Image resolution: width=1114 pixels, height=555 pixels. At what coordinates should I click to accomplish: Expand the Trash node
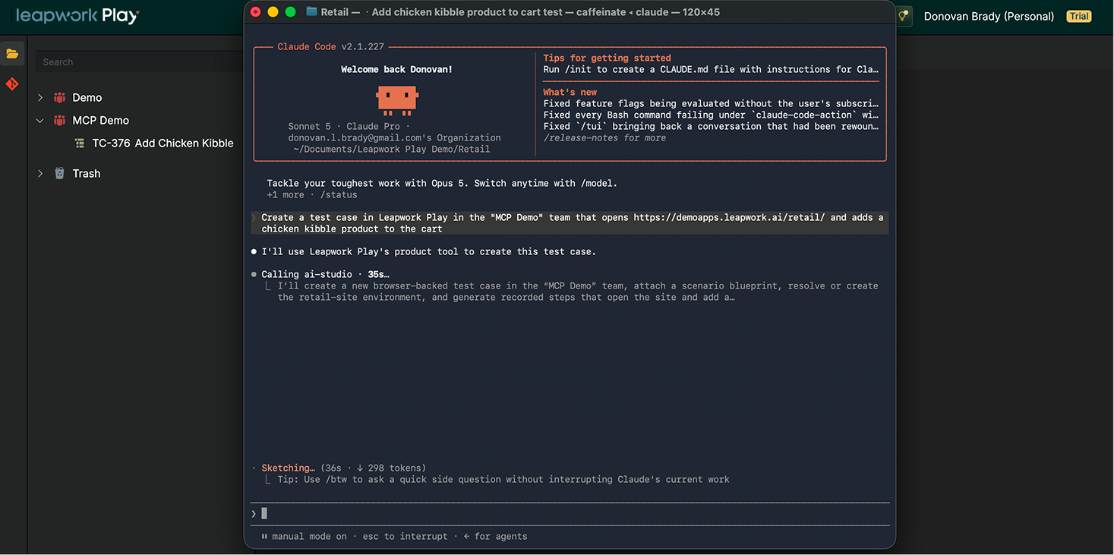point(40,173)
